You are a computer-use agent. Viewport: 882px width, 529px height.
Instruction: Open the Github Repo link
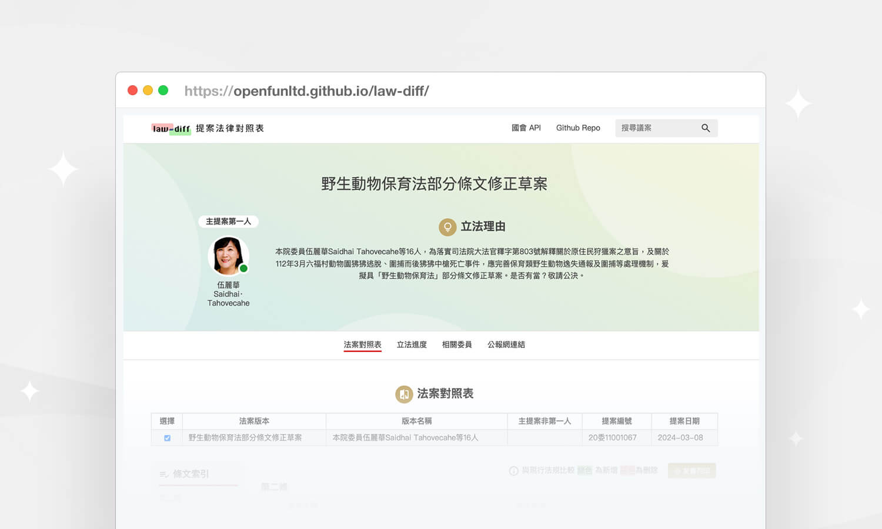tap(578, 128)
